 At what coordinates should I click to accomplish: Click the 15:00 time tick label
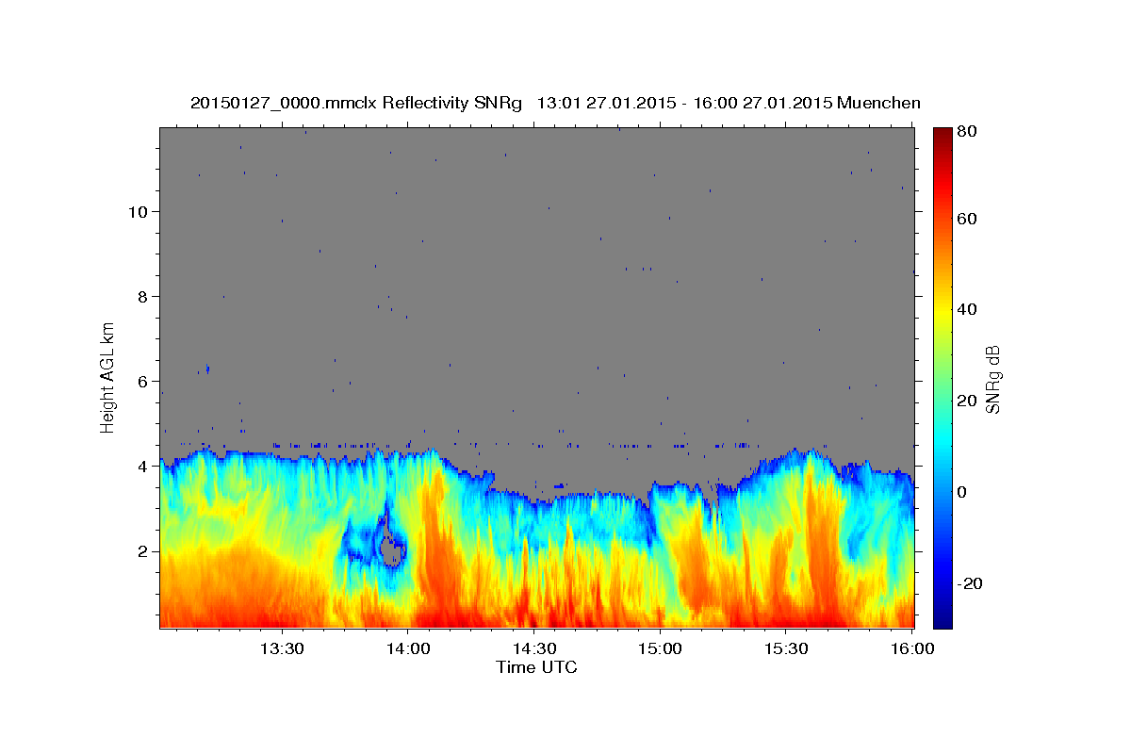point(661,648)
